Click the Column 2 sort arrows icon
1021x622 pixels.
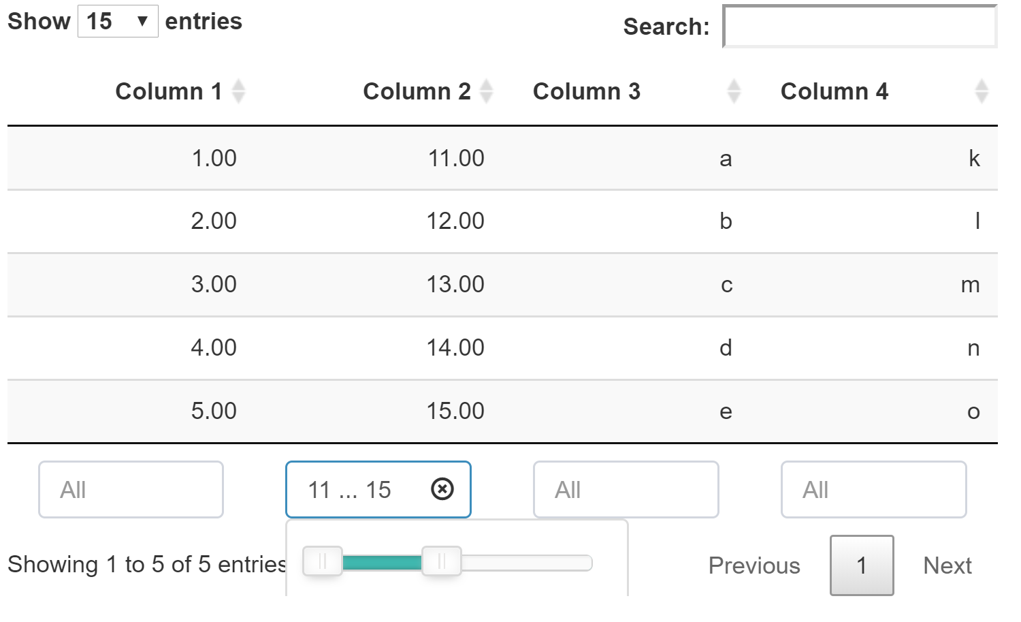coord(486,91)
